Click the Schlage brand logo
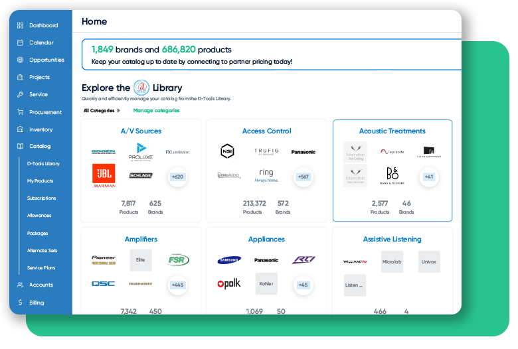Viewport: 518px width, 349px height. coord(141,175)
